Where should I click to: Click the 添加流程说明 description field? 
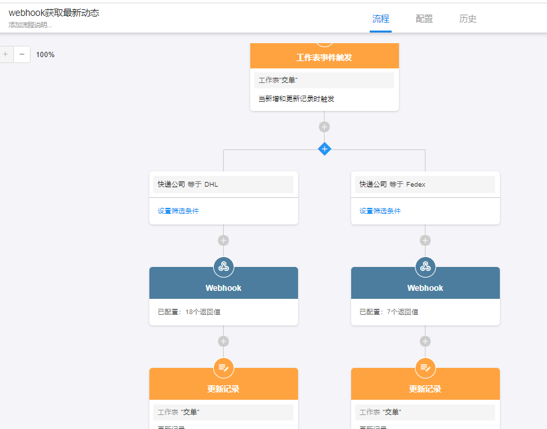coord(30,25)
